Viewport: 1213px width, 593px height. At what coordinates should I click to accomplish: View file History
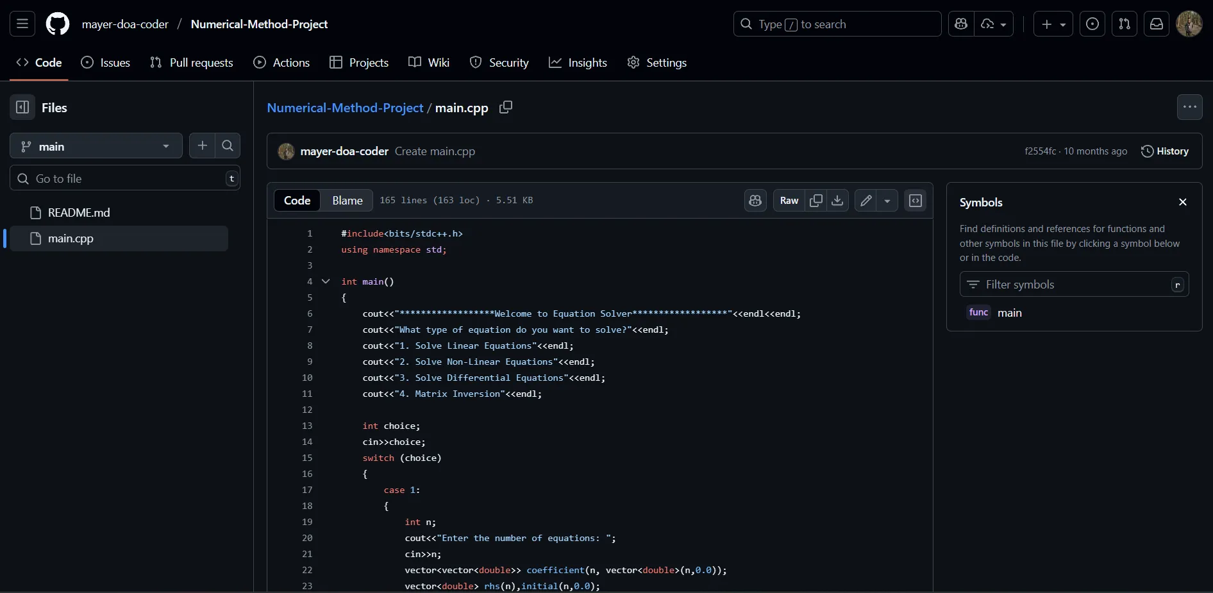coord(1165,151)
